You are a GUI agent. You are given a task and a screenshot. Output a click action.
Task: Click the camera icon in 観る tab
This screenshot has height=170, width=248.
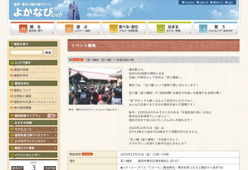pyautogui.click(x=23, y=29)
